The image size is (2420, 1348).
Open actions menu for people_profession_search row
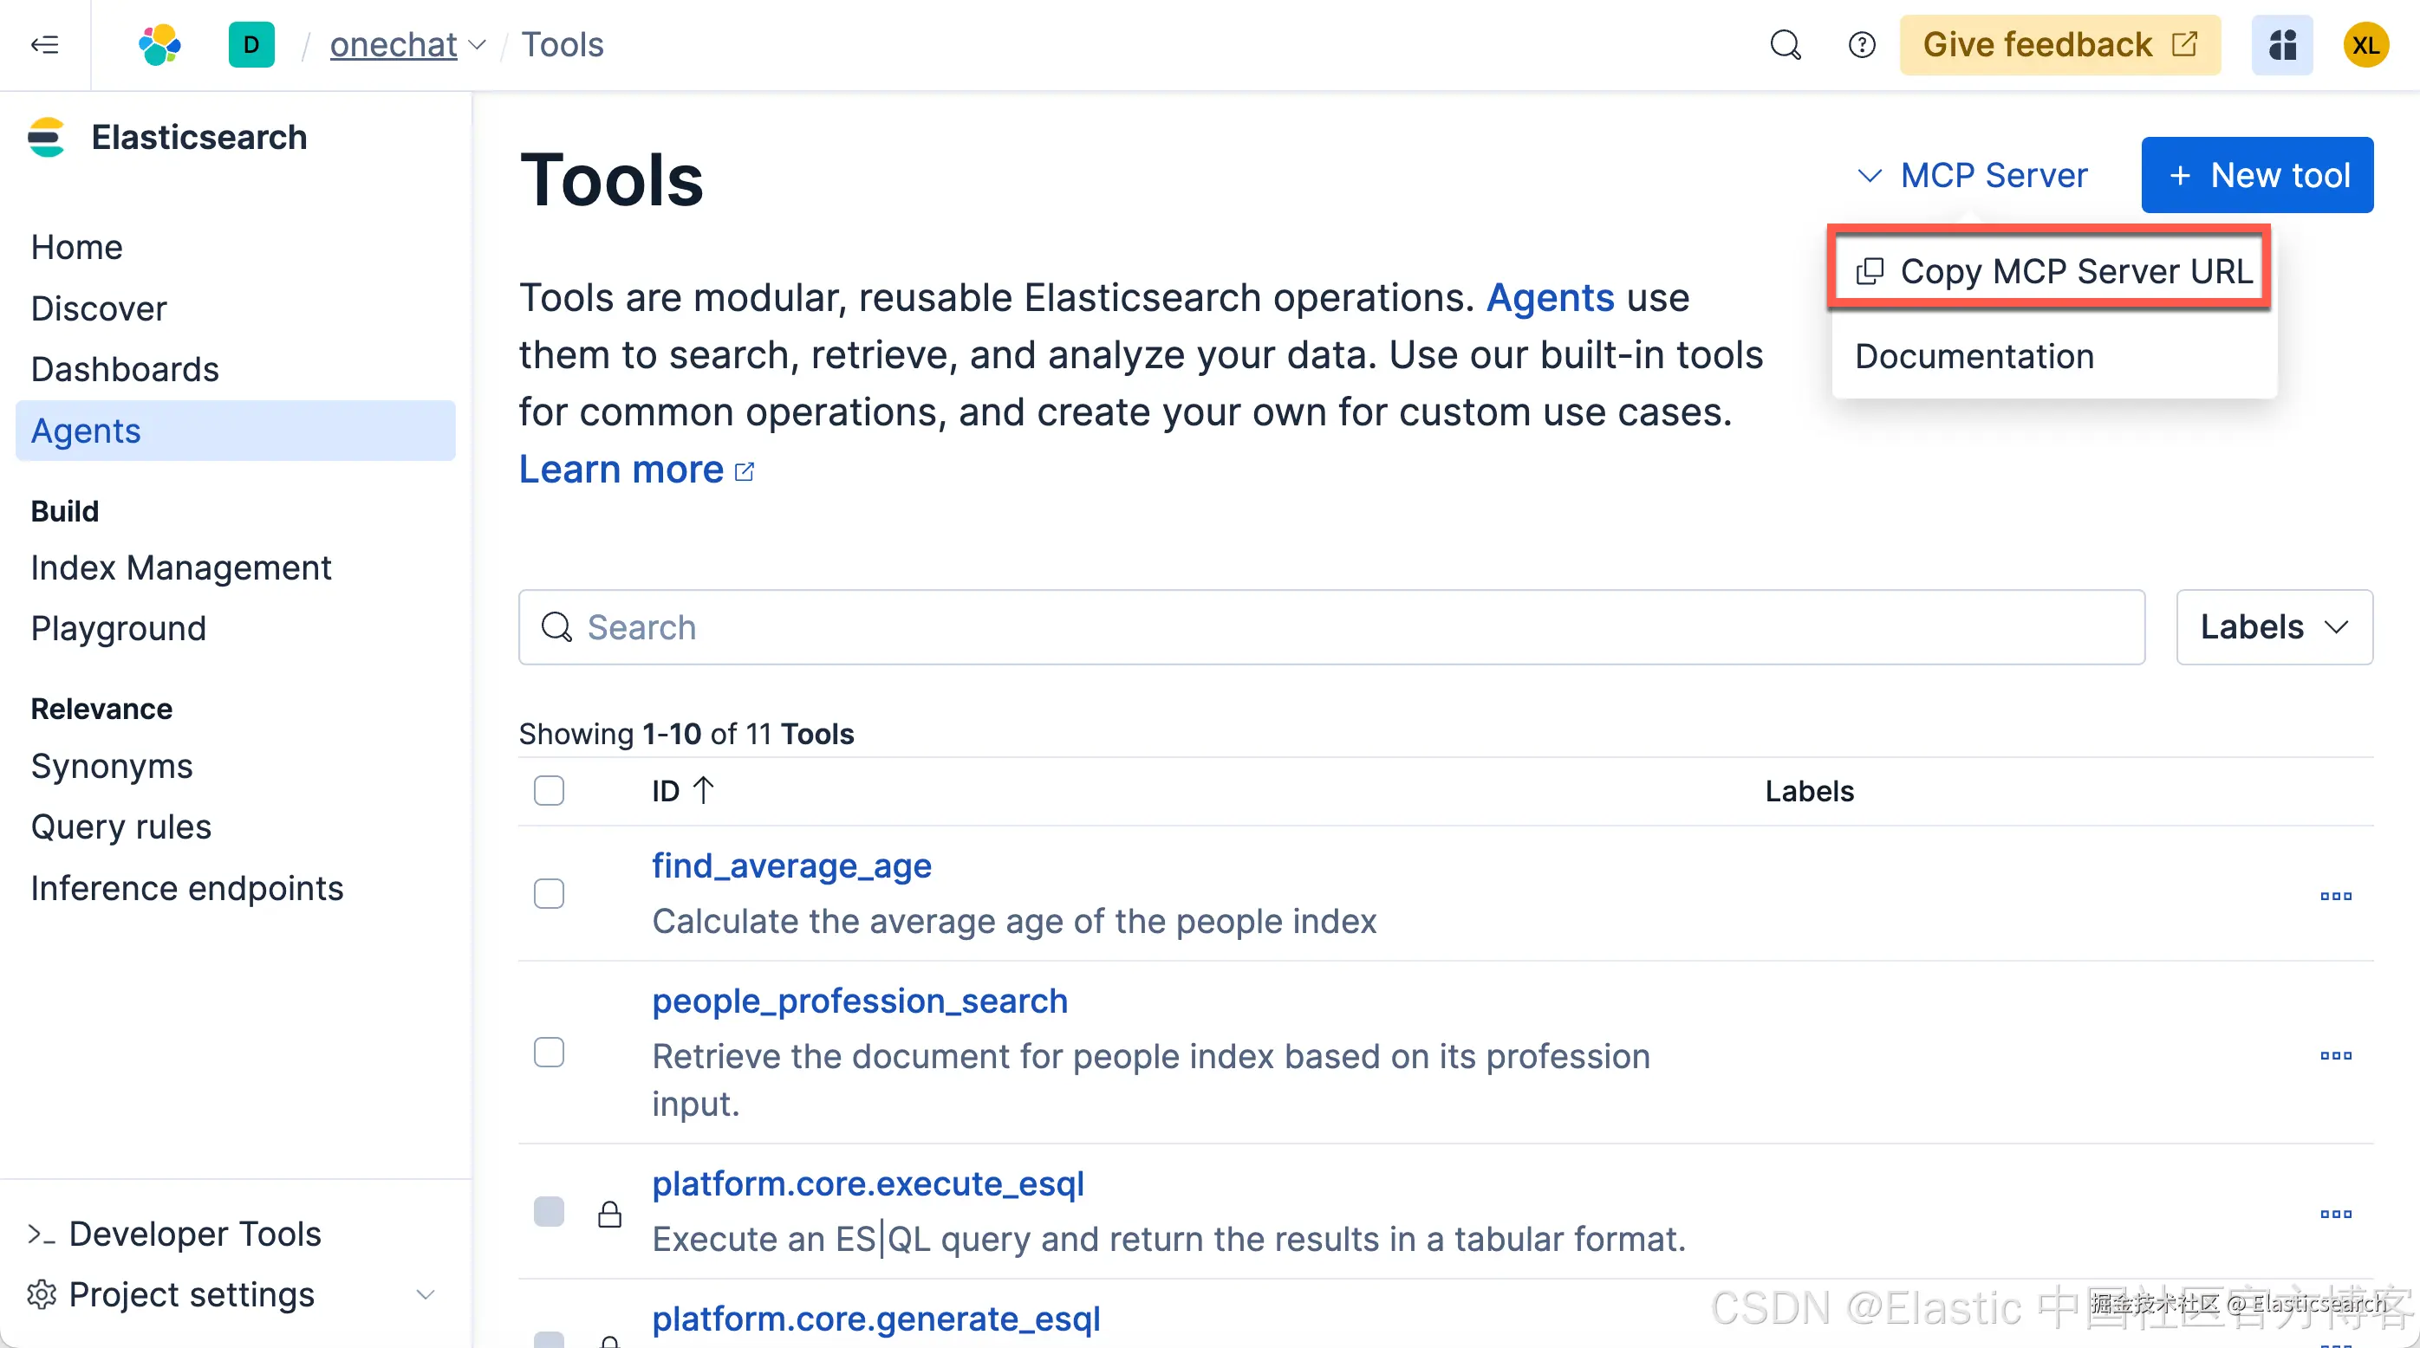(2335, 1055)
